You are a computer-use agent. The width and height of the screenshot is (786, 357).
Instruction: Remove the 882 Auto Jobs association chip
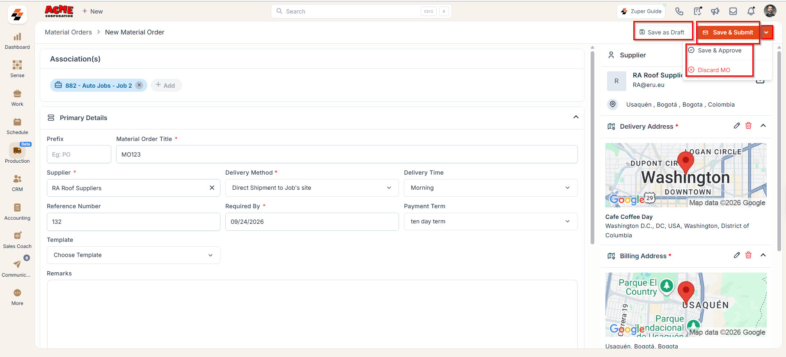click(139, 85)
